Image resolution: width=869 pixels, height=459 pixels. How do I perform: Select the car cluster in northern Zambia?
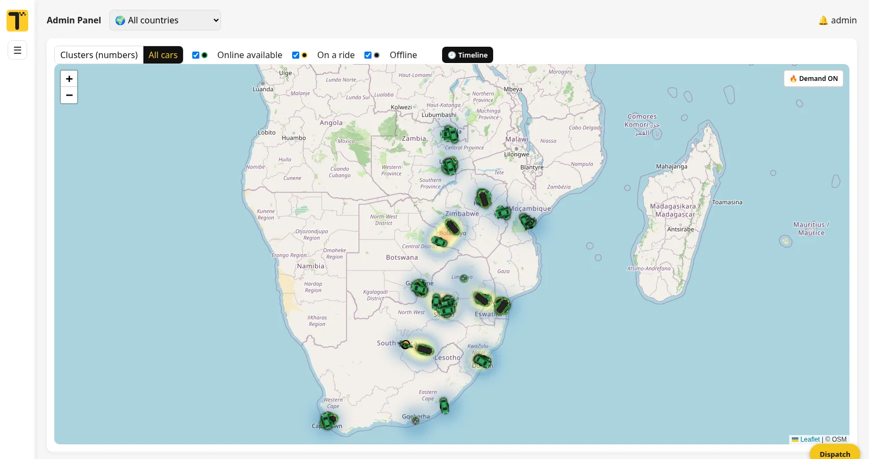click(x=450, y=134)
